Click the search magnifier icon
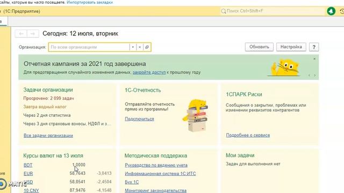The height and width of the screenshot is (193, 344). (x=224, y=11)
